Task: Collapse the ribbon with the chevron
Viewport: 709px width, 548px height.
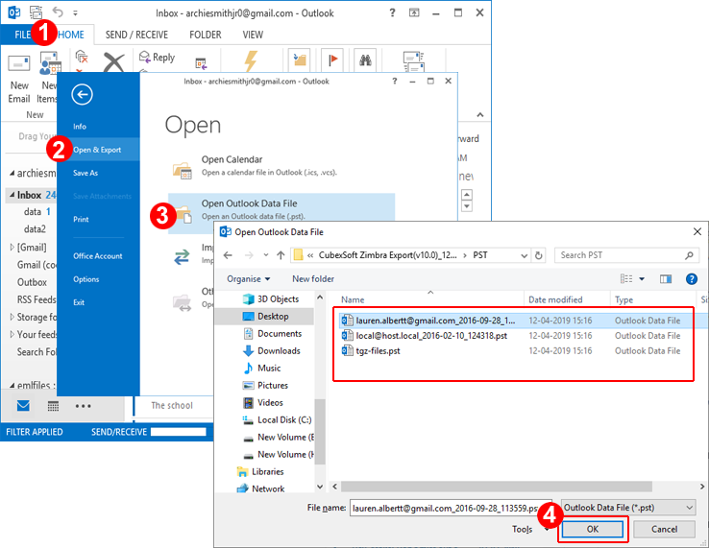Action: tap(480, 115)
